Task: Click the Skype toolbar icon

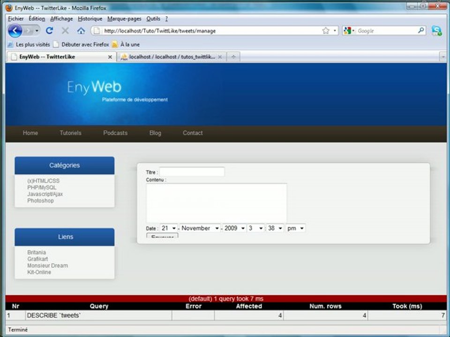Action: 436,31
